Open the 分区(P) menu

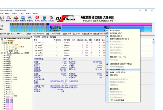click(15, 13)
